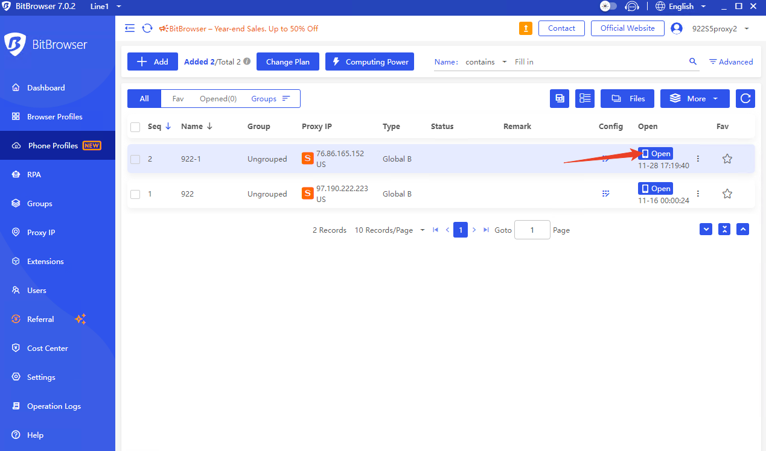Expand the 10 Records/Page selector
This screenshot has height=451, width=766.
389,230
